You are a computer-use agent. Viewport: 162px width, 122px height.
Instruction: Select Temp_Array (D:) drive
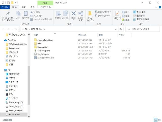16,106
